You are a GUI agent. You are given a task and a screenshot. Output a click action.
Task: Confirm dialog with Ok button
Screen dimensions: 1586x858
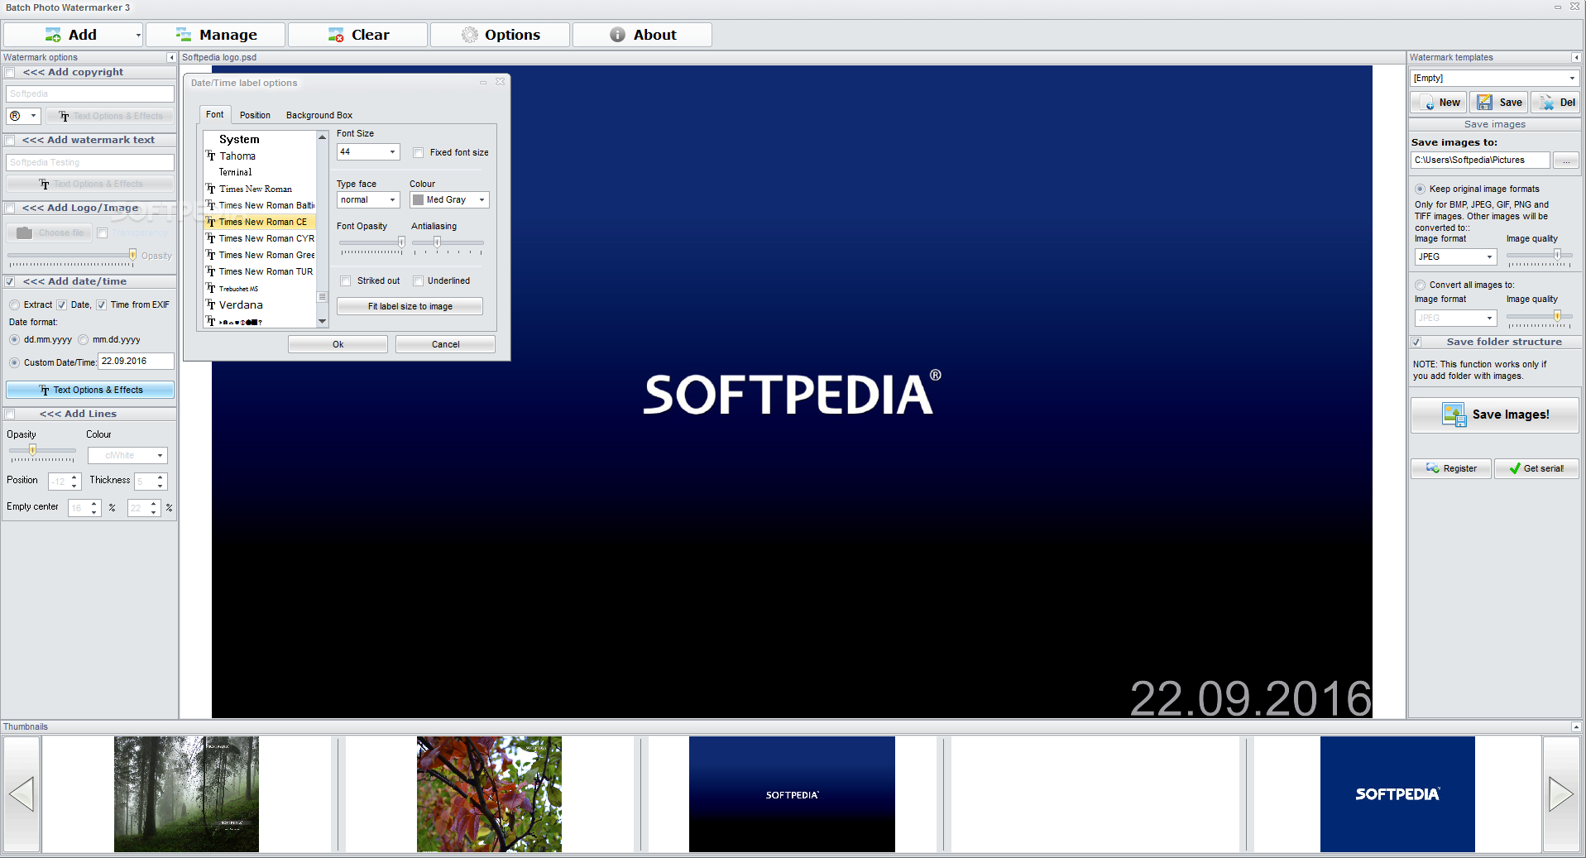point(338,345)
